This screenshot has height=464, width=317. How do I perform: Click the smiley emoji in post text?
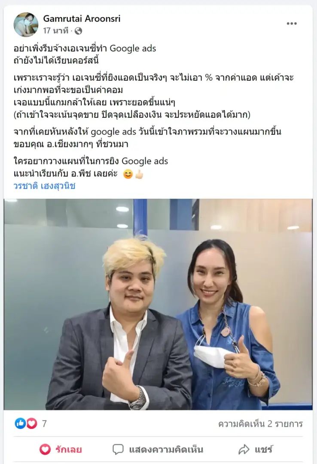click(128, 174)
